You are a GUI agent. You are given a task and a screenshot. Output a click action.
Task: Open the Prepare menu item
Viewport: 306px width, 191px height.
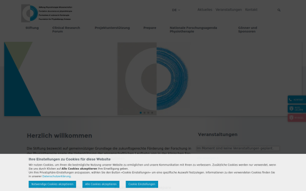149,28
